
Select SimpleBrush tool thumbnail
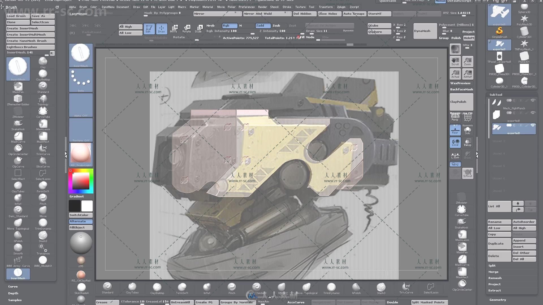(499, 32)
